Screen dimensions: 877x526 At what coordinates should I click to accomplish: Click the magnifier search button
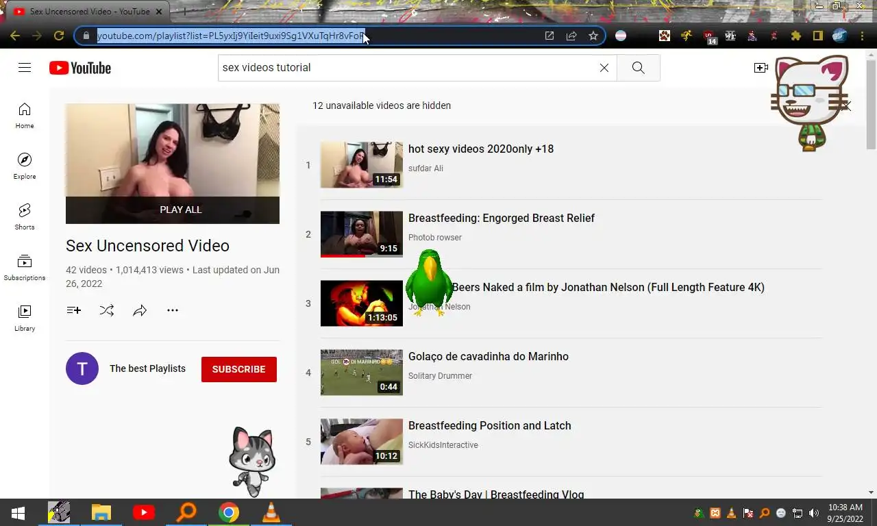pos(638,68)
